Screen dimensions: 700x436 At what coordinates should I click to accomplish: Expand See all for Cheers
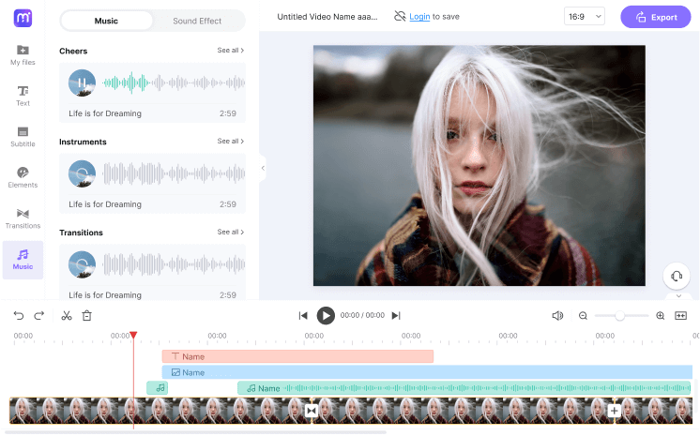coord(230,51)
